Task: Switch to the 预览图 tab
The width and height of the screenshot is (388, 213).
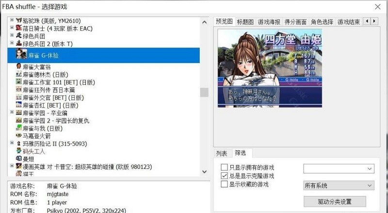Action: coord(225,21)
